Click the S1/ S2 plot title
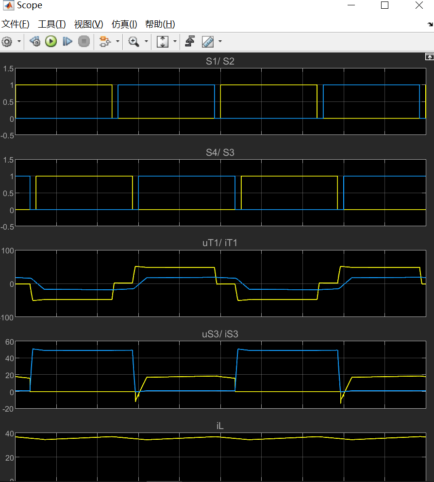This screenshot has width=434, height=482. tap(220, 61)
